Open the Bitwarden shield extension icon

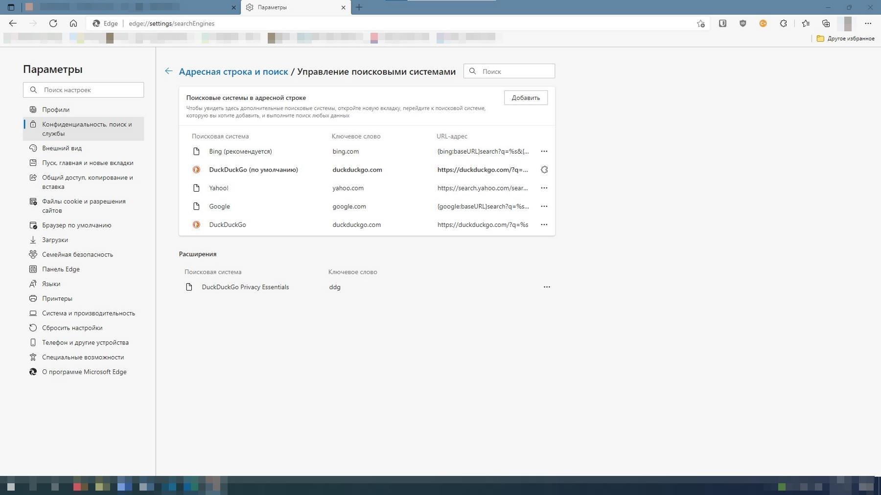[722, 23]
